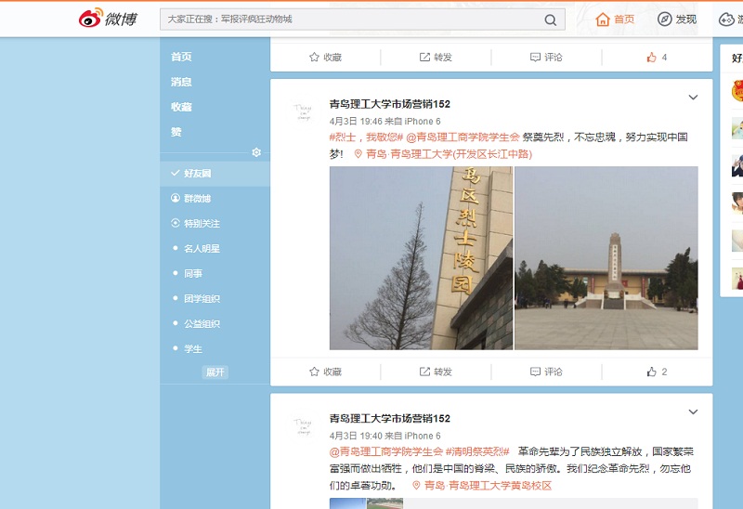Repost the martyrs cemetery photo post
Viewport: 743px width, 509px height.
(436, 372)
